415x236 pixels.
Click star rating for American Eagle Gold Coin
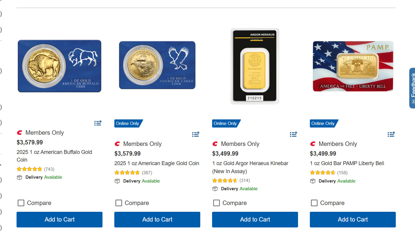click(127, 173)
